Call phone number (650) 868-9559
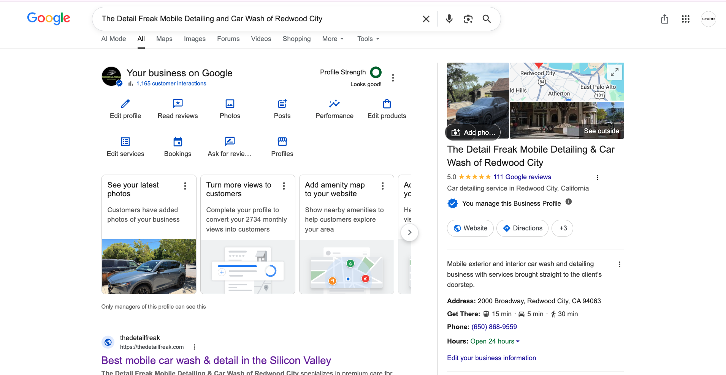 coord(494,327)
